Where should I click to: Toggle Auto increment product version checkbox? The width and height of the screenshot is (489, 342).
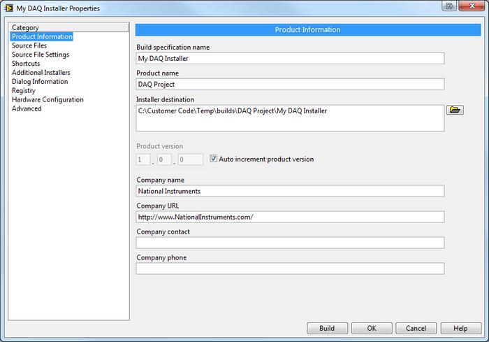(x=213, y=159)
